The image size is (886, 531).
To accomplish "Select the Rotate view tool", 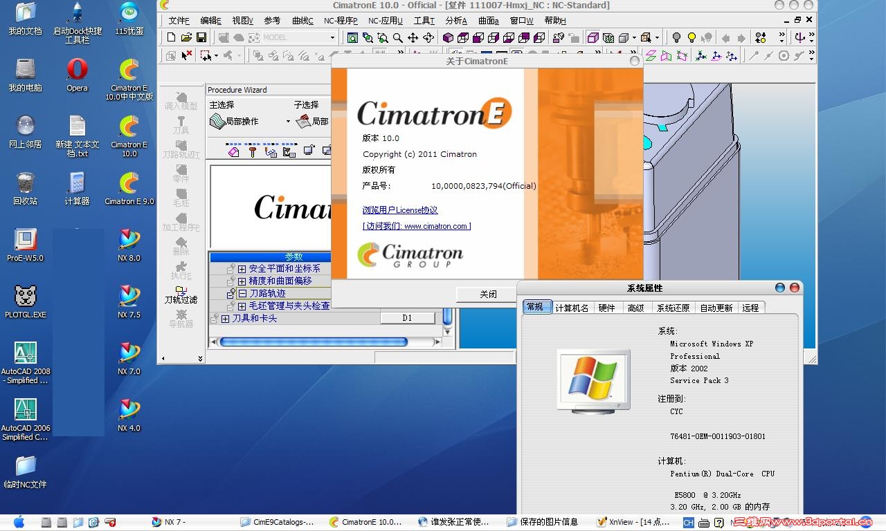I will (428, 37).
